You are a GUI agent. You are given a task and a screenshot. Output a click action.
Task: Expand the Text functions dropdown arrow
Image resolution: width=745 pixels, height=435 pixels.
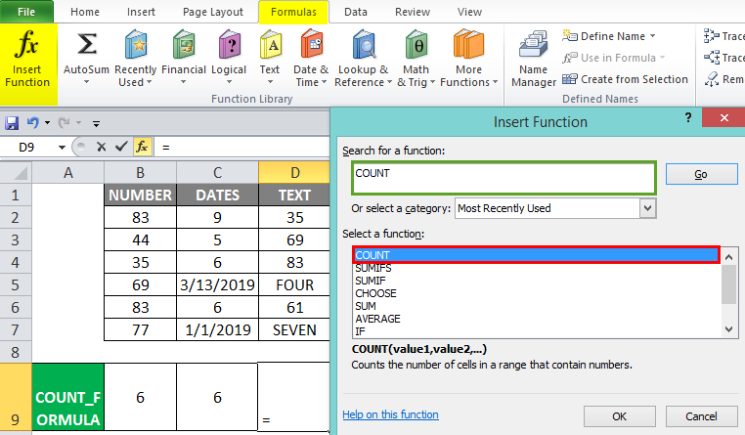pyautogui.click(x=270, y=82)
